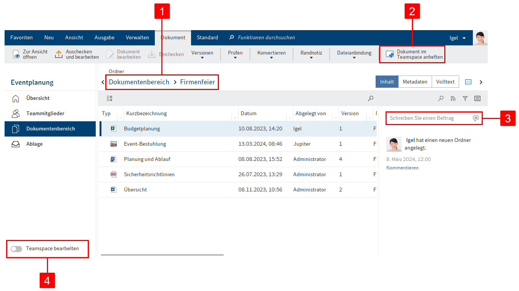Switch to the Metadaten tab
The width and height of the screenshot is (519, 291).
click(415, 82)
